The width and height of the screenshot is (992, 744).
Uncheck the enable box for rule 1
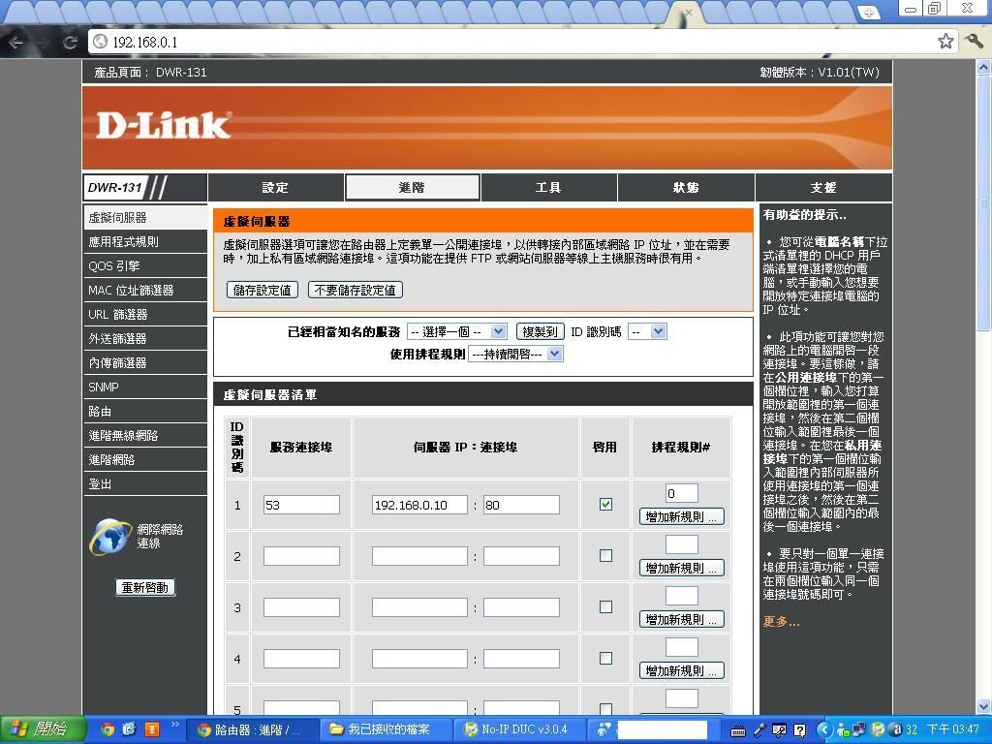(x=605, y=505)
